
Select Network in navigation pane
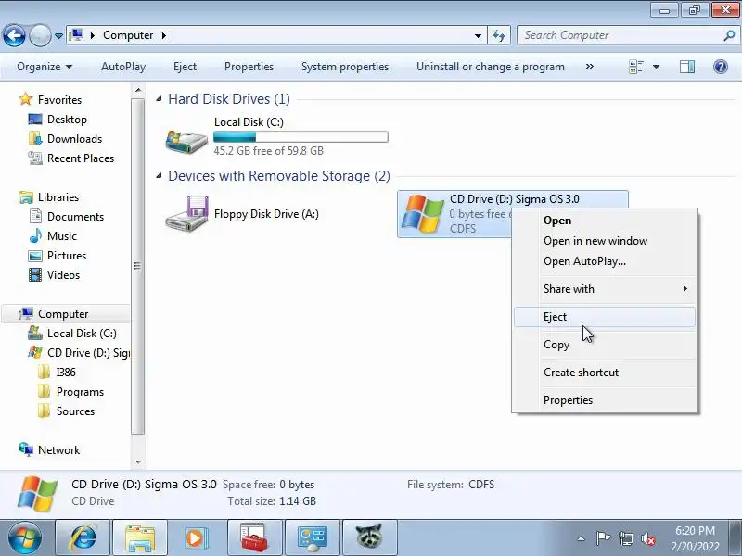coord(58,449)
